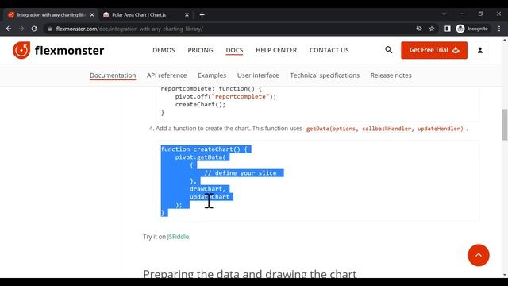Click the 'drawChart,' code line
508x286 pixels.
[208, 189]
